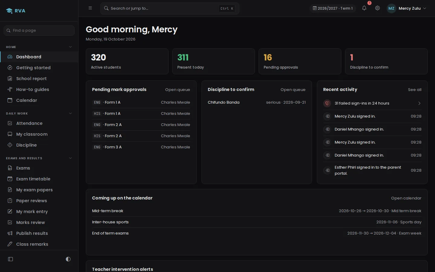The height and width of the screenshot is (272, 435).
Task: Open My exam papers page
Action: 39,190
